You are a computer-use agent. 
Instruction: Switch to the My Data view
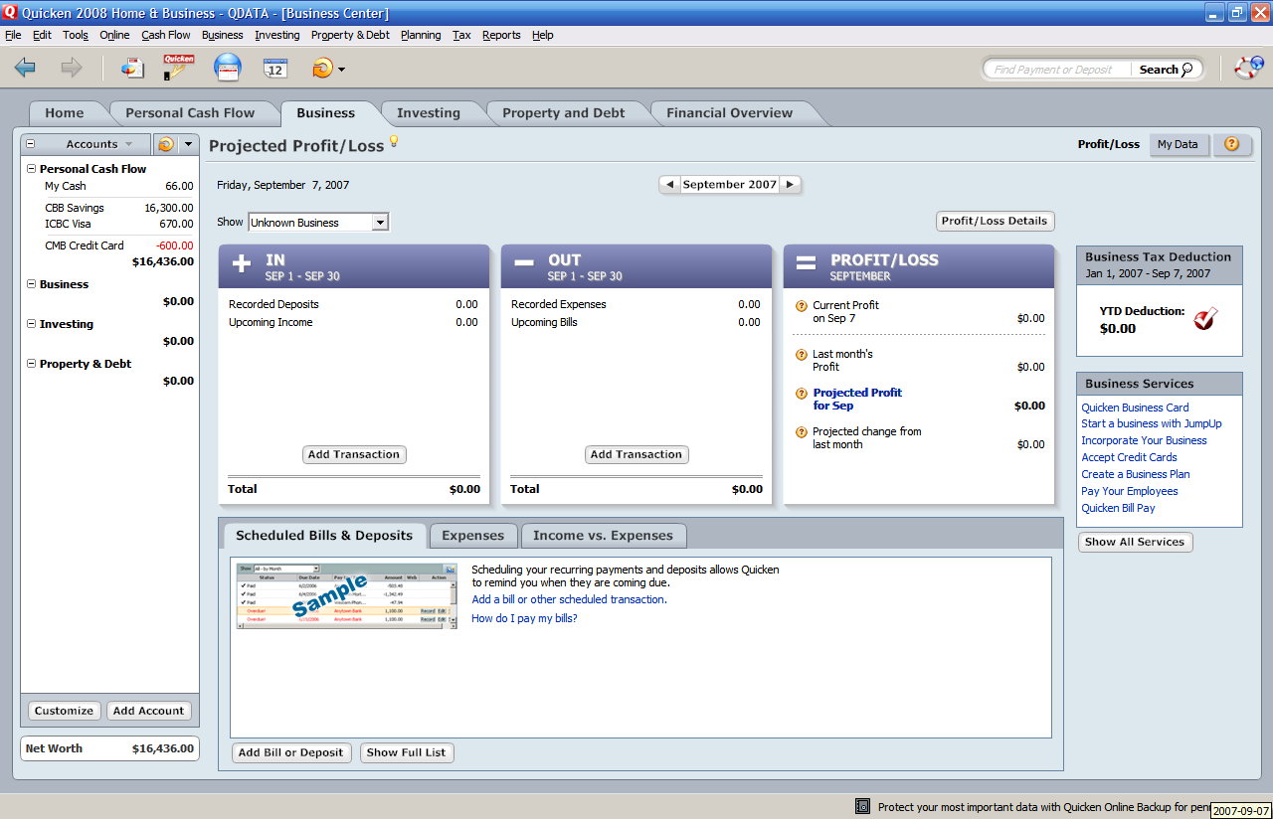pyautogui.click(x=1178, y=144)
